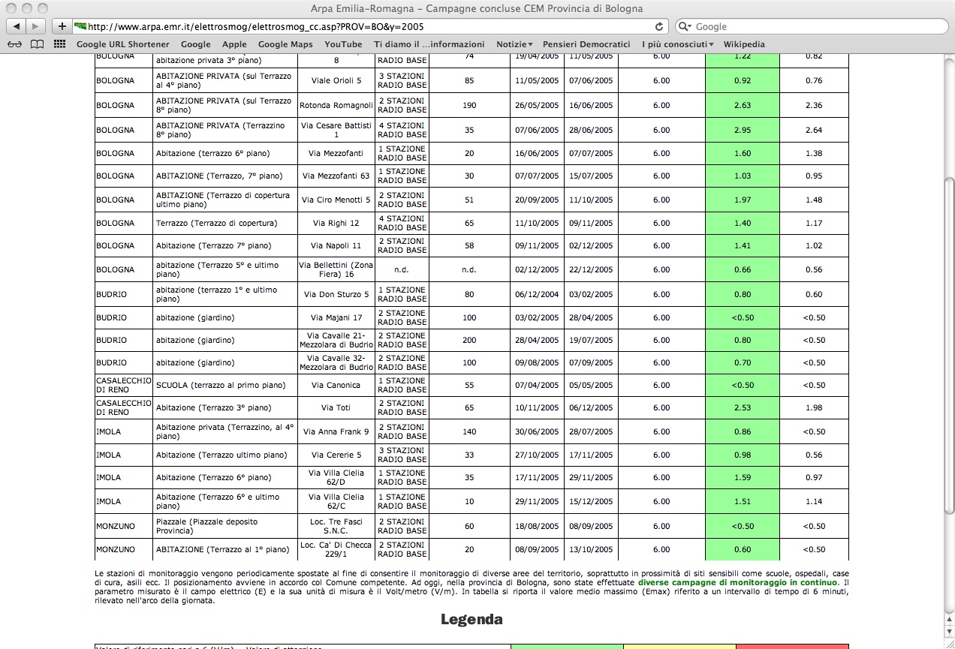Image resolution: width=955 pixels, height=649 pixels.
Task: Click value 2.64 in last column
Action: point(814,130)
